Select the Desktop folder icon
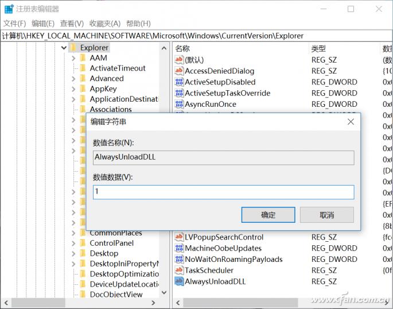The image size is (393, 309). pyautogui.click(x=83, y=253)
